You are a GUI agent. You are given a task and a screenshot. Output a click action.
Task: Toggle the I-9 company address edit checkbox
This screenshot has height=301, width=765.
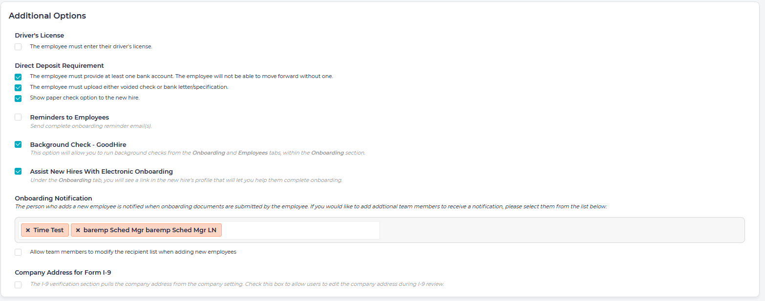tap(18, 285)
